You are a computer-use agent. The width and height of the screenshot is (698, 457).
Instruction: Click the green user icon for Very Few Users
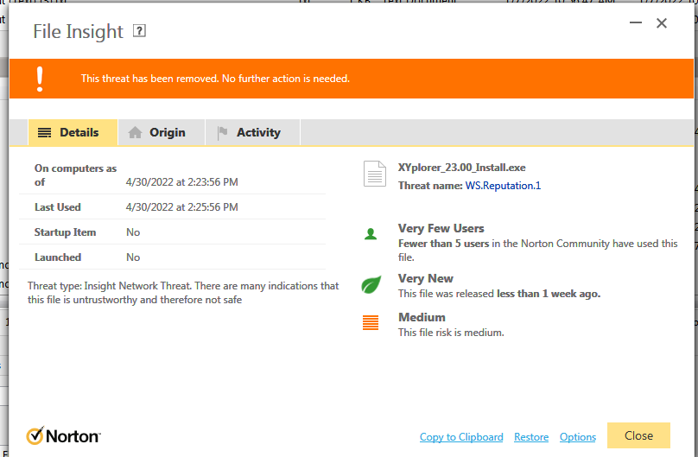[371, 234]
